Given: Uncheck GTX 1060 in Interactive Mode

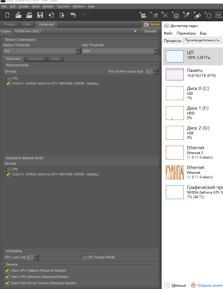Looking at the screenshot, I should point(8,174).
